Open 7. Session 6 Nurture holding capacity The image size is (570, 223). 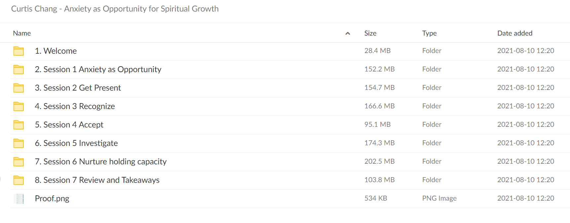(101, 162)
